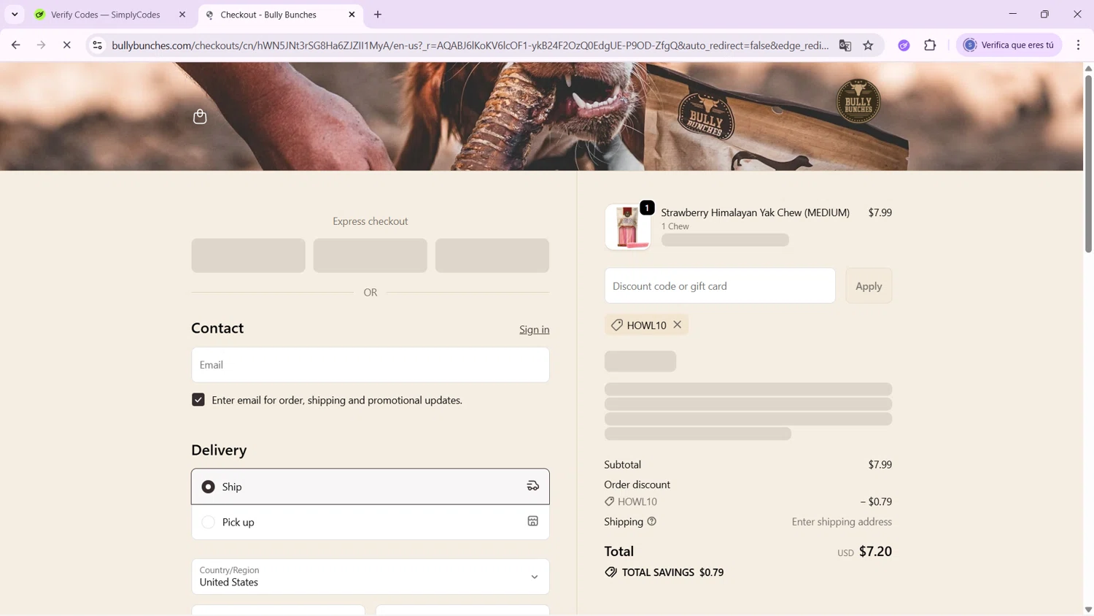Click the third express checkout button
1094x616 pixels.
(492, 255)
